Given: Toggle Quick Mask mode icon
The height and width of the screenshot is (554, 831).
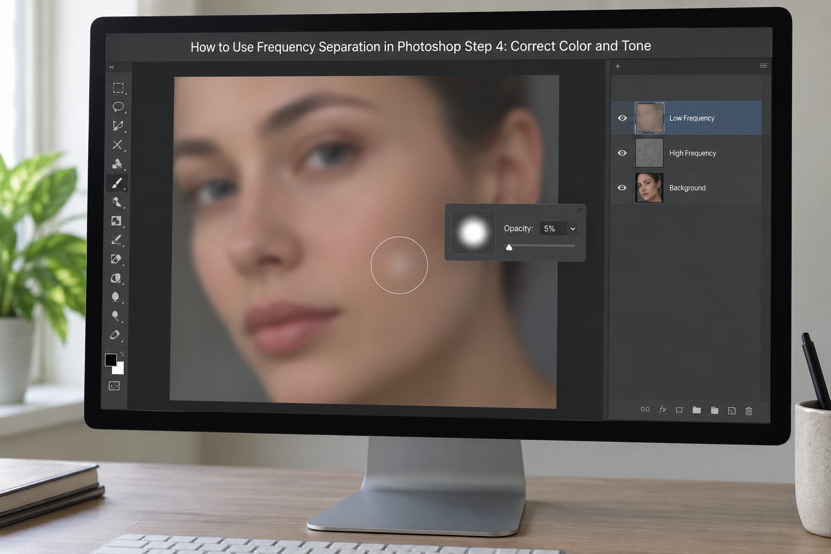Looking at the screenshot, I should [114, 386].
